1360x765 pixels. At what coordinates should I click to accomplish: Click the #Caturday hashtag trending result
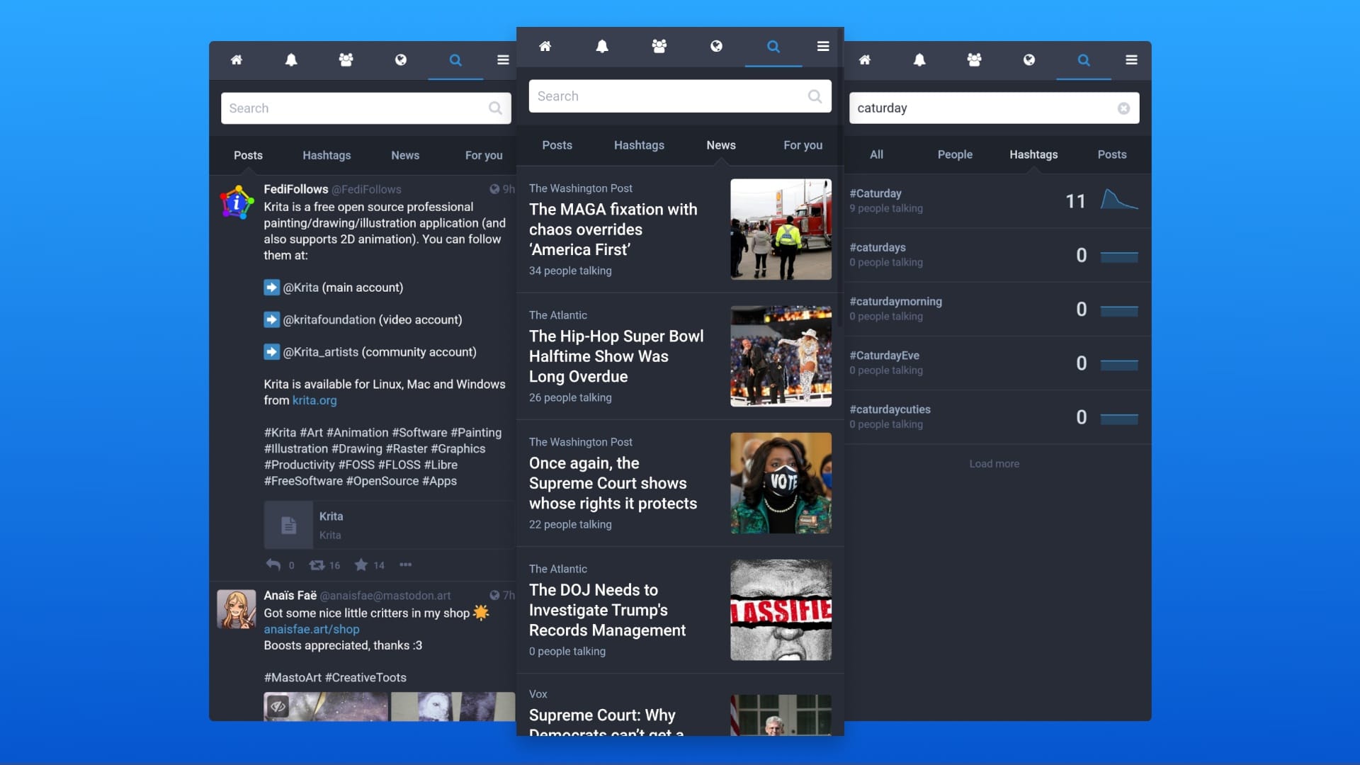pyautogui.click(x=994, y=200)
